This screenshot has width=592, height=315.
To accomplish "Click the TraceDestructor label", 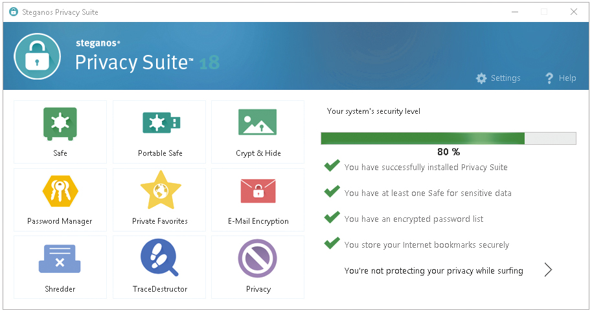I will click(160, 289).
